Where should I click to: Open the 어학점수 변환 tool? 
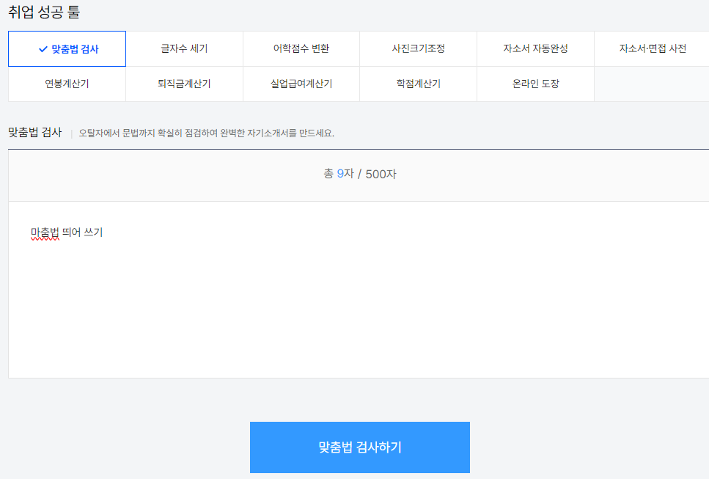click(301, 48)
